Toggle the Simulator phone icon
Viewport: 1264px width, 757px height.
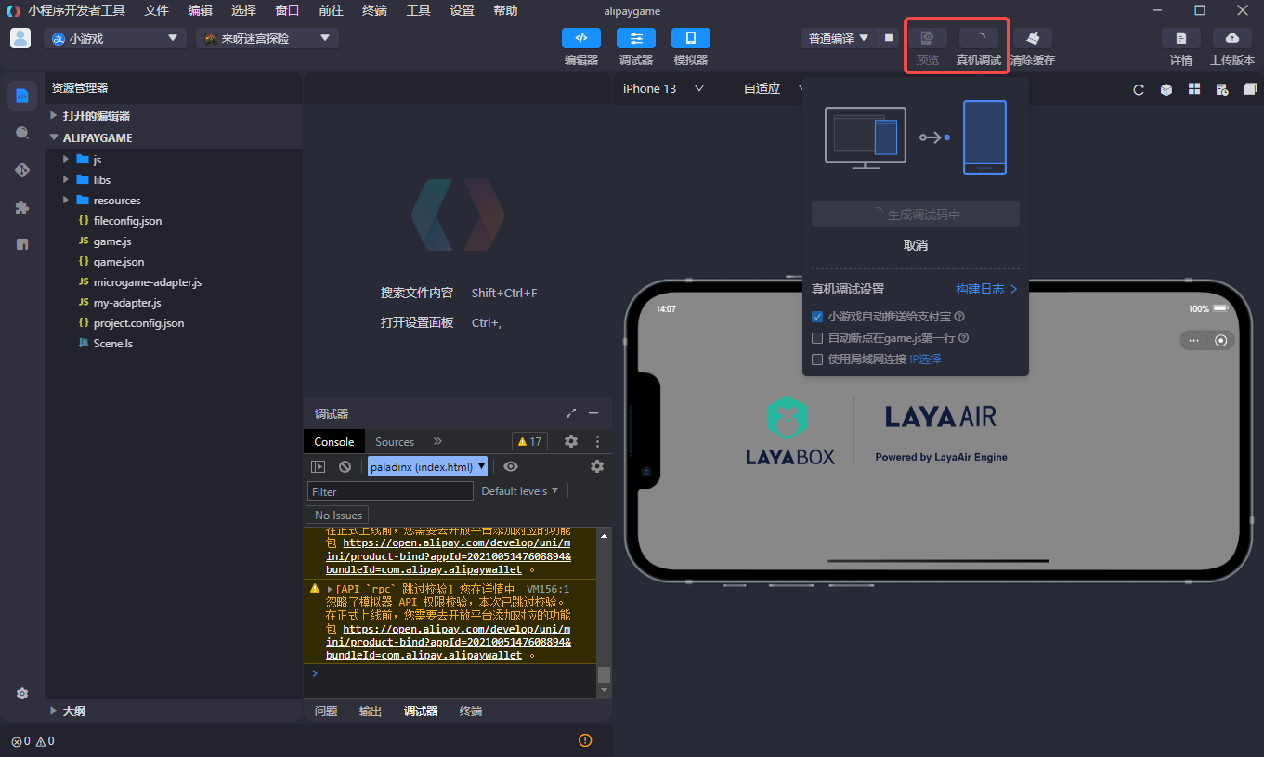(690, 38)
